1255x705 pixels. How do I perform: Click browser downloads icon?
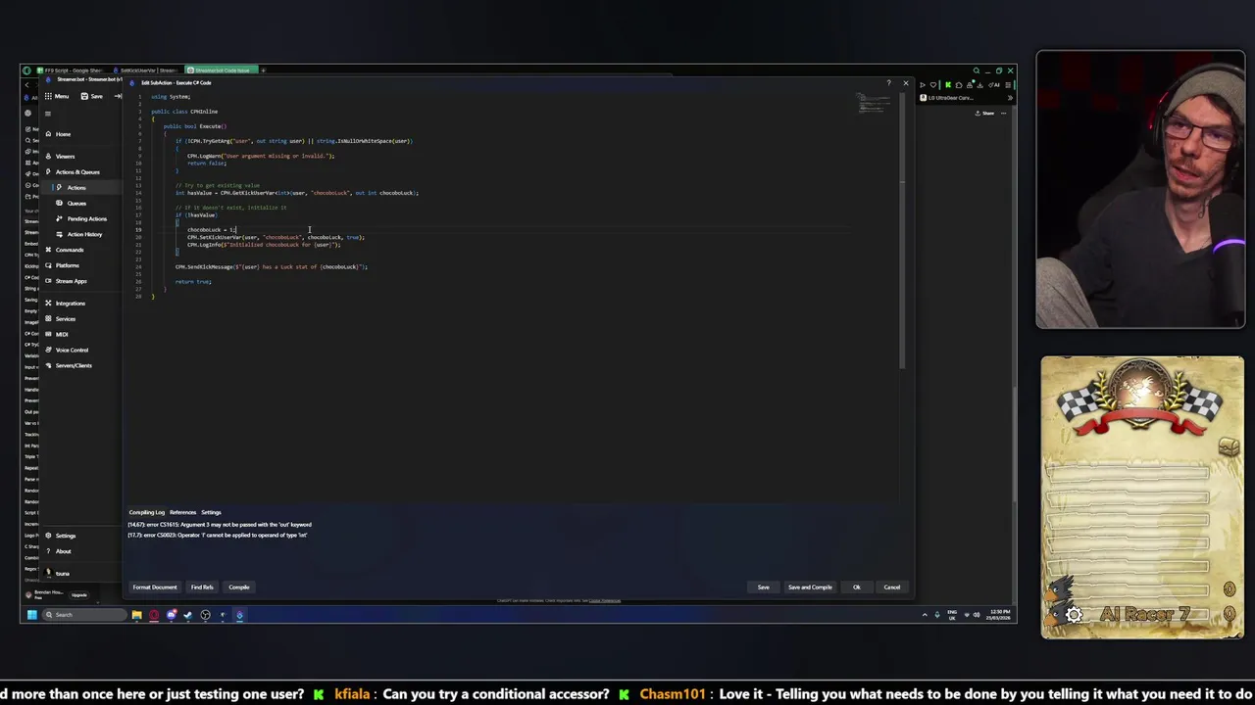(980, 85)
